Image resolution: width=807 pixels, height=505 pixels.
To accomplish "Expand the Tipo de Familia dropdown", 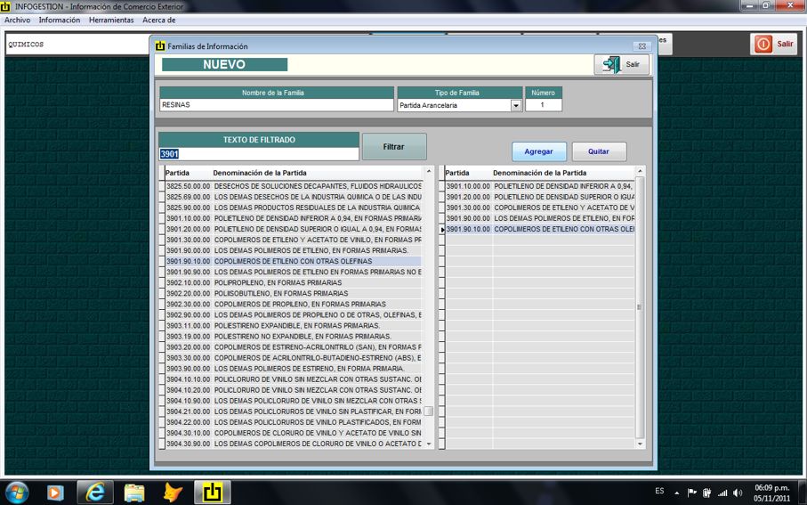I will coord(515,105).
